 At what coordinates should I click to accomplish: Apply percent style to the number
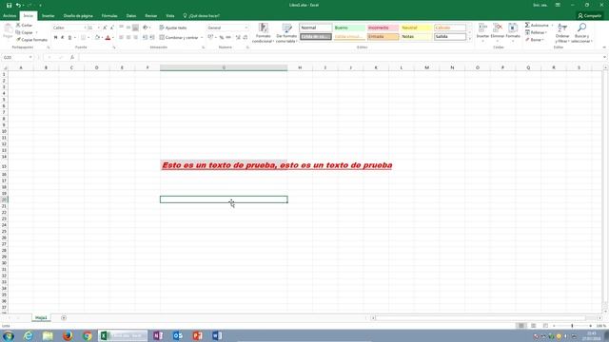(222, 38)
